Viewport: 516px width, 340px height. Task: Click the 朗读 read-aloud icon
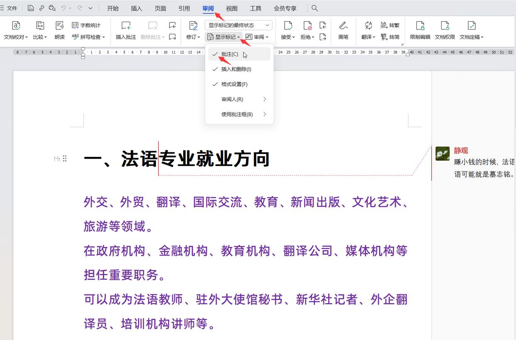pyautogui.click(x=59, y=26)
